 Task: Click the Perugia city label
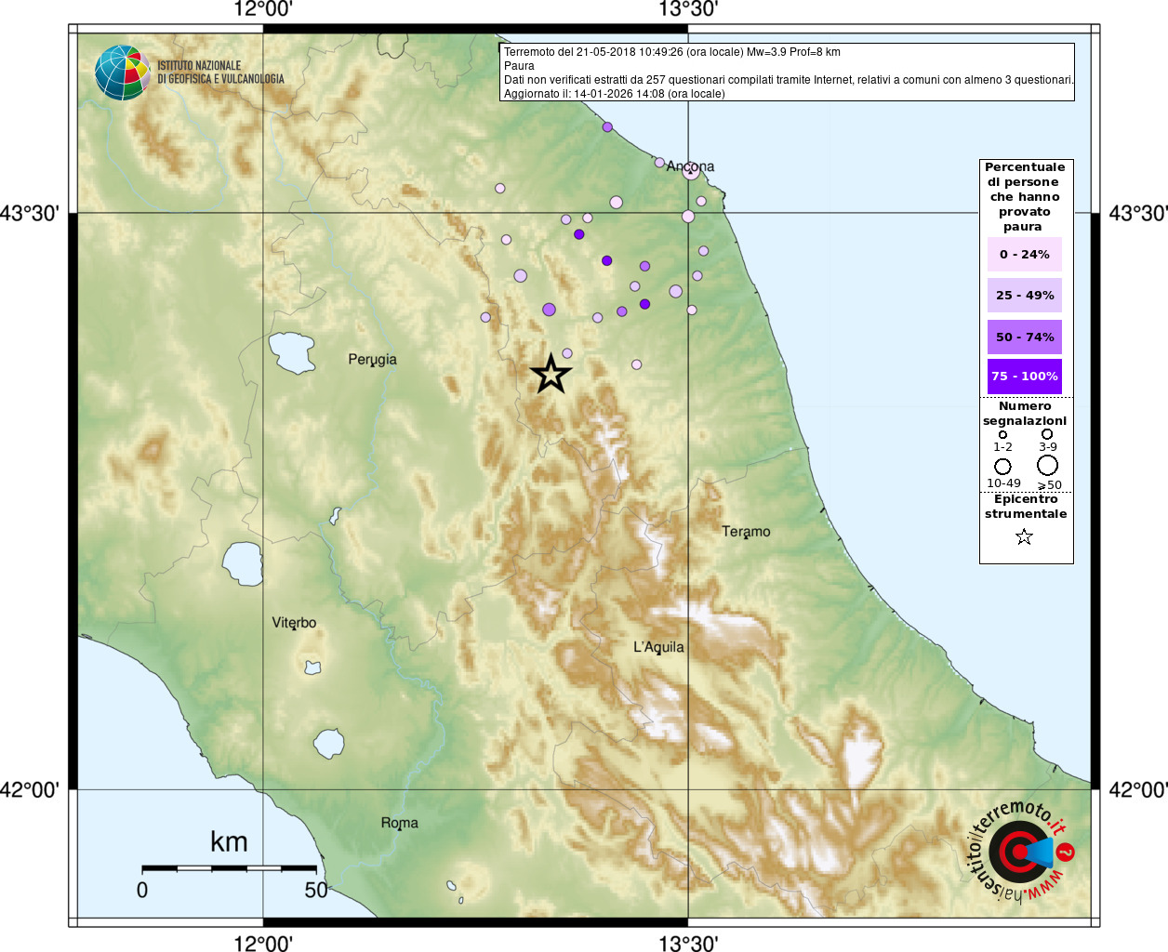coord(372,360)
